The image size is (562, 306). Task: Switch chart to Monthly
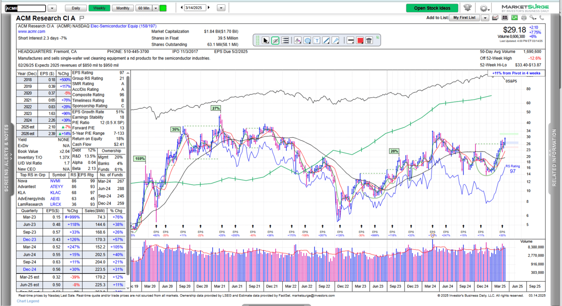click(123, 8)
